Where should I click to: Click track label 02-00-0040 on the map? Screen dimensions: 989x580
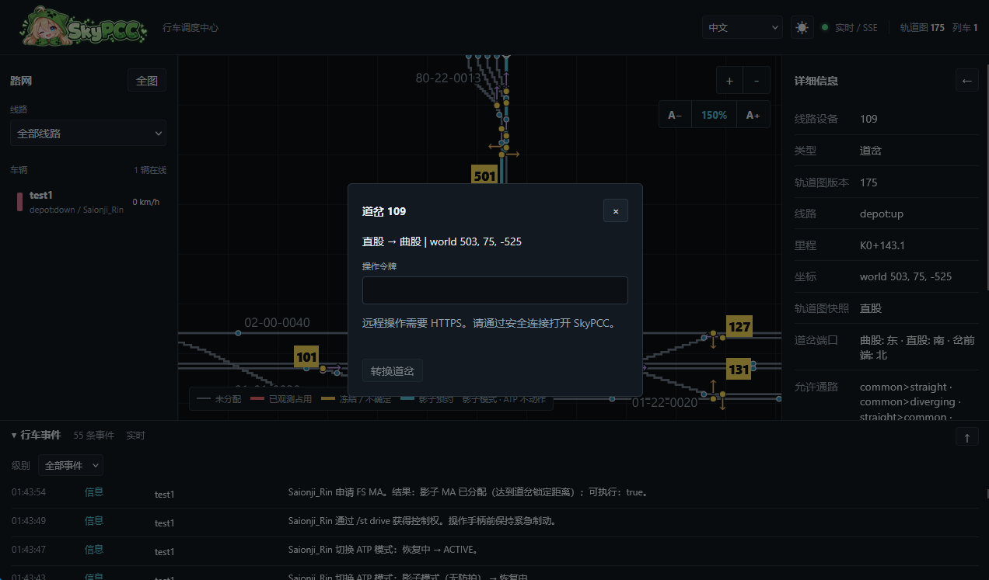[x=277, y=322]
